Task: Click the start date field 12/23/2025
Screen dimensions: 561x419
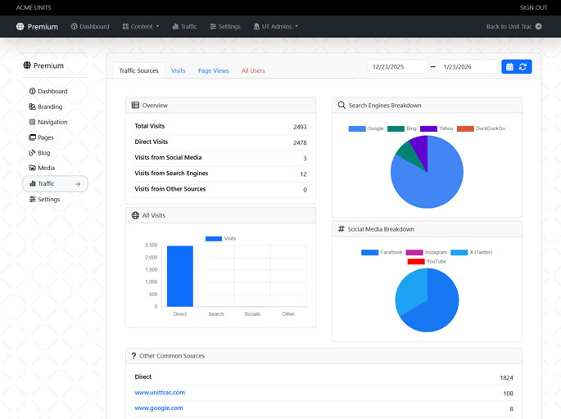Action: point(397,66)
